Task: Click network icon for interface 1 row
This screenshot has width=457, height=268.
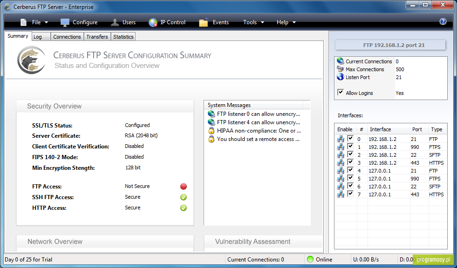Action: click(x=341, y=147)
